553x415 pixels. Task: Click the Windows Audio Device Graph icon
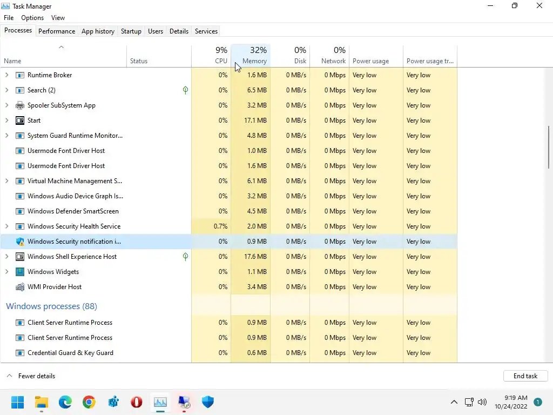tap(20, 196)
